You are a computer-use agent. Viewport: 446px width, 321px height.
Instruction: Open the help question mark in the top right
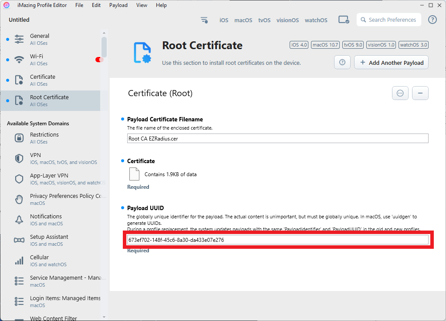pyautogui.click(x=432, y=20)
